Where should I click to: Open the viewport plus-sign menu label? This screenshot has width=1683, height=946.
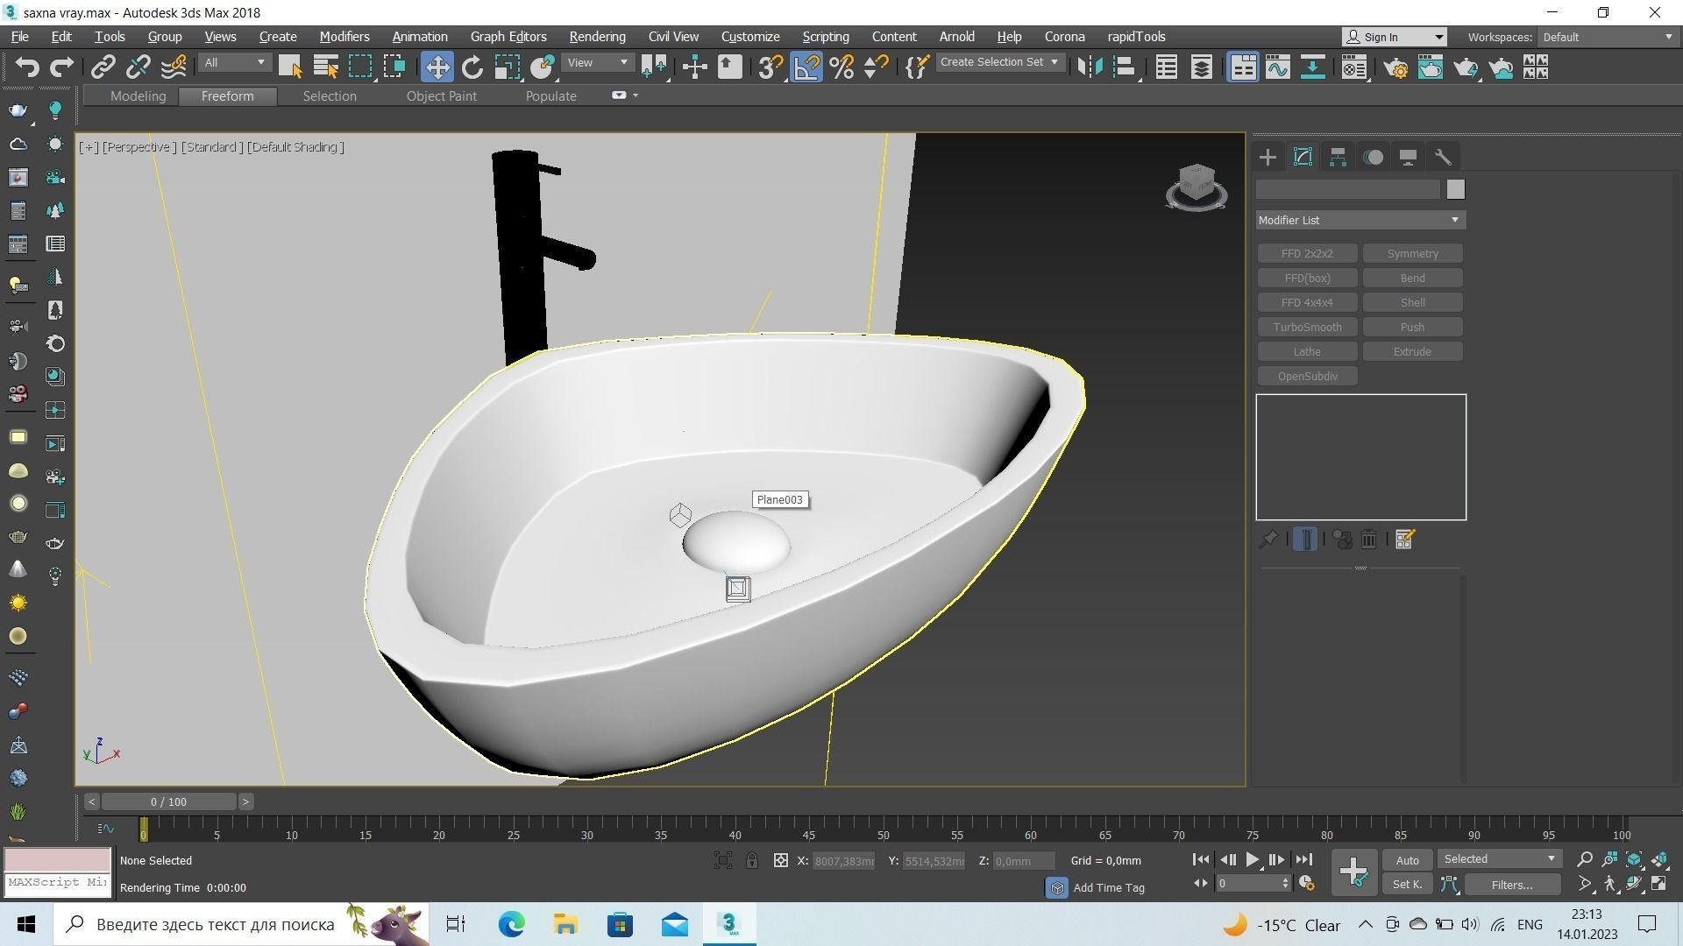coord(89,147)
